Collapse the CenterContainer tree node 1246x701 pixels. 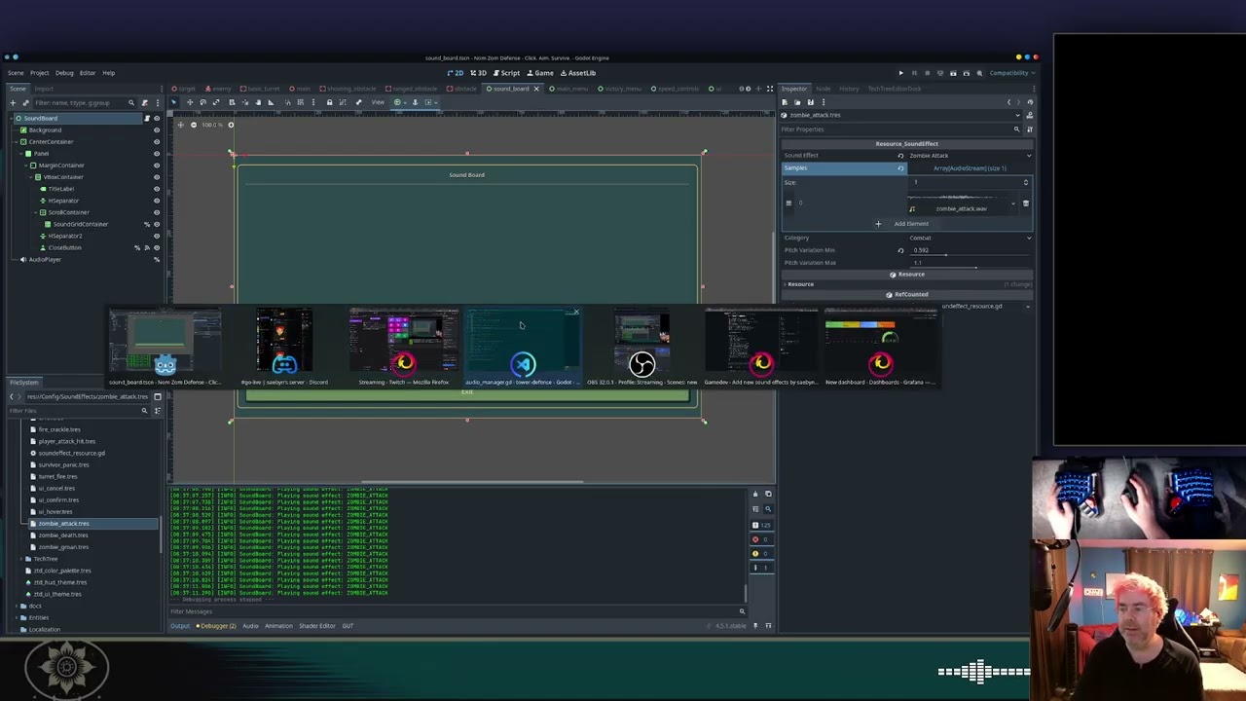pyautogui.click(x=17, y=142)
